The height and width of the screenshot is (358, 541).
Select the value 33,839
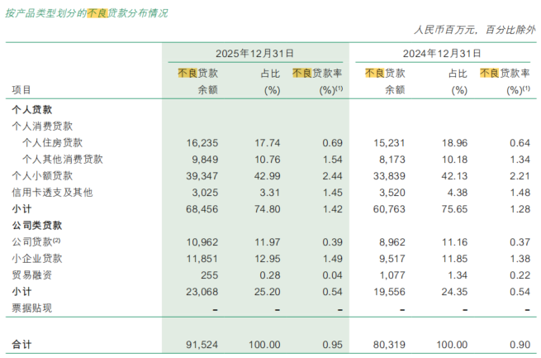(389, 176)
